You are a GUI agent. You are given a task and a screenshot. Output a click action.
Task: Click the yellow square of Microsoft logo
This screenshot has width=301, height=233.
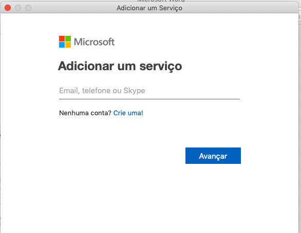click(68, 45)
